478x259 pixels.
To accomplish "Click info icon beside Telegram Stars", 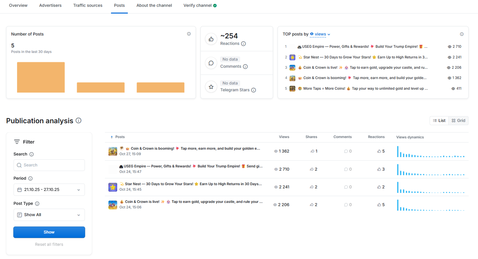I will pyautogui.click(x=253, y=90).
